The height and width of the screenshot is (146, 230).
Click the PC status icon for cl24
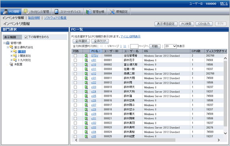pos(86,91)
